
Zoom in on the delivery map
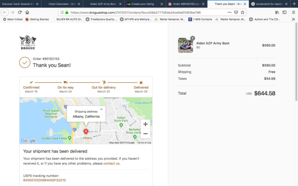145,124
